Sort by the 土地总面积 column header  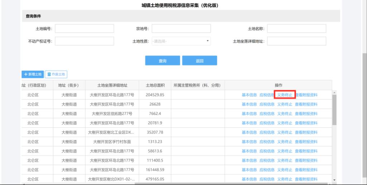click(155, 85)
